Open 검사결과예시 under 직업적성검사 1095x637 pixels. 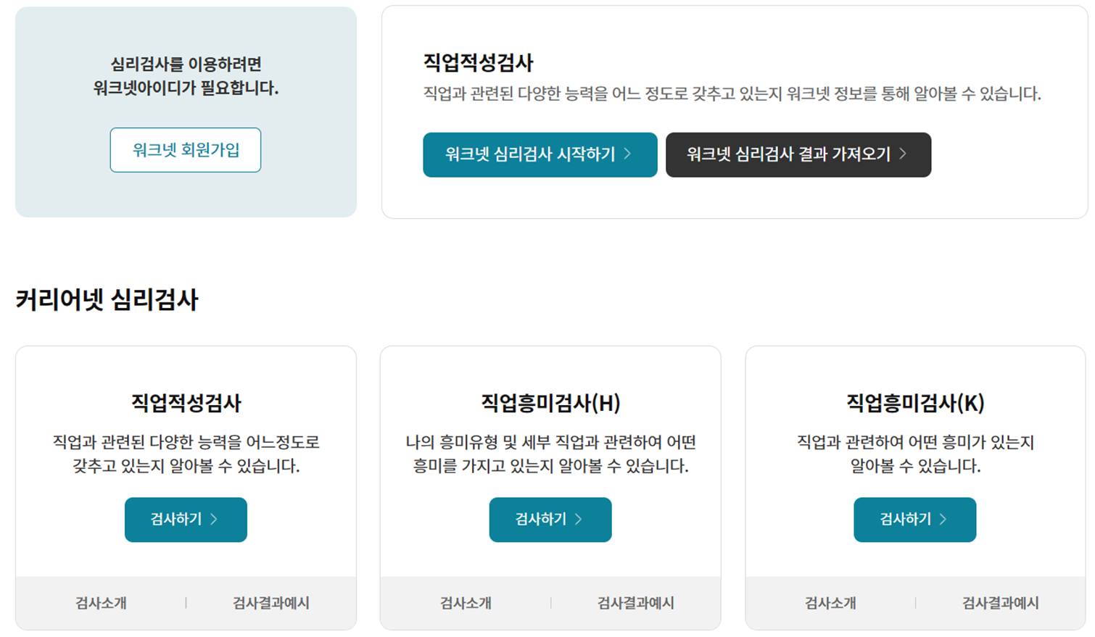pos(271,602)
